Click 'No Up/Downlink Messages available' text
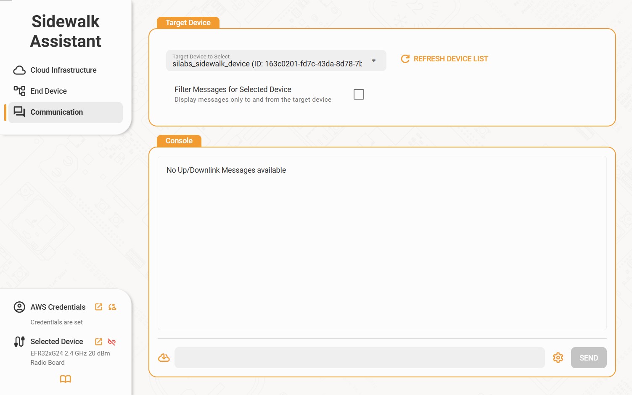Image resolution: width=632 pixels, height=395 pixels. (226, 170)
